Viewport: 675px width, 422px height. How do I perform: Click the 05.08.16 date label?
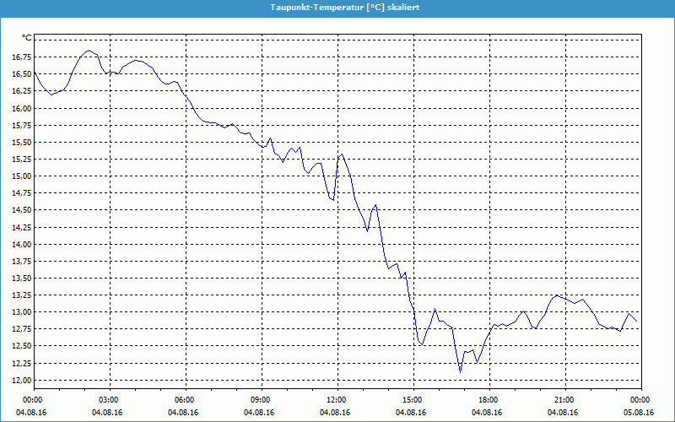click(640, 413)
